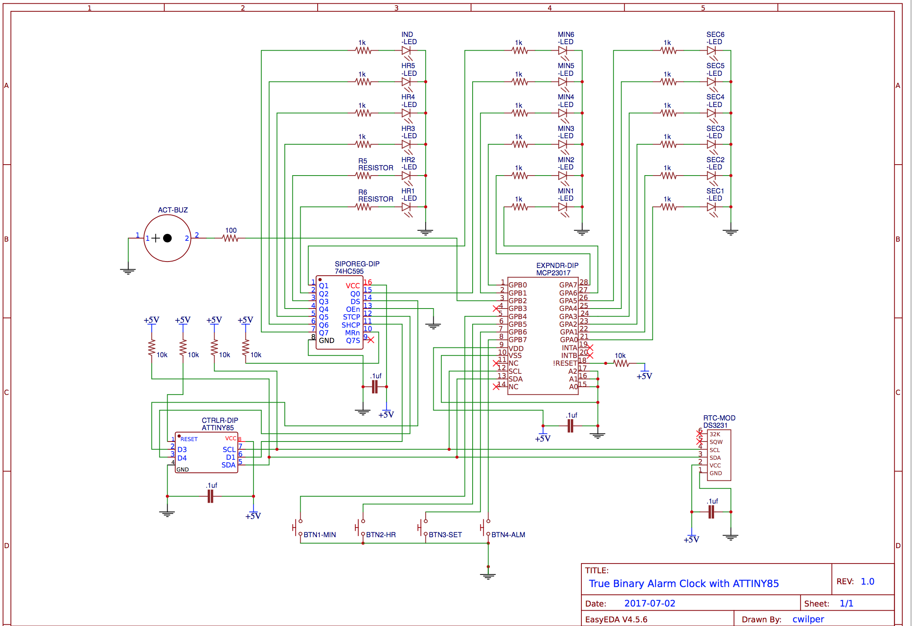Click the MIN1-LED diode symbol
This screenshot has height=626, width=912.
click(563, 207)
